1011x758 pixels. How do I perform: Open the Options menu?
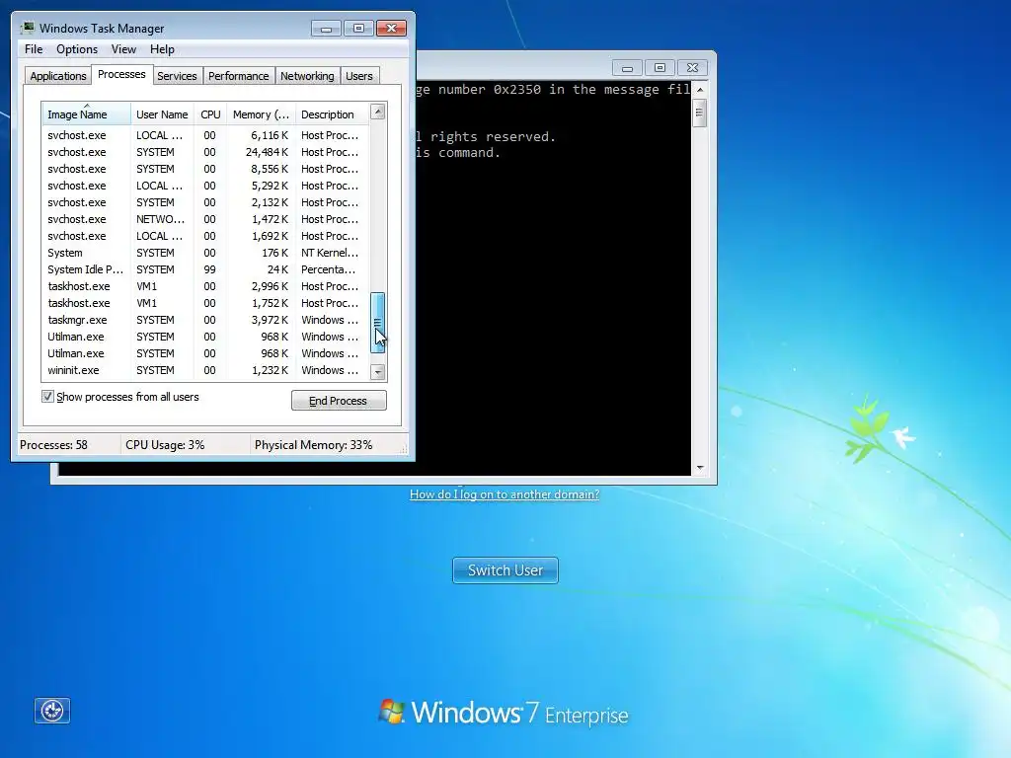pyautogui.click(x=77, y=49)
